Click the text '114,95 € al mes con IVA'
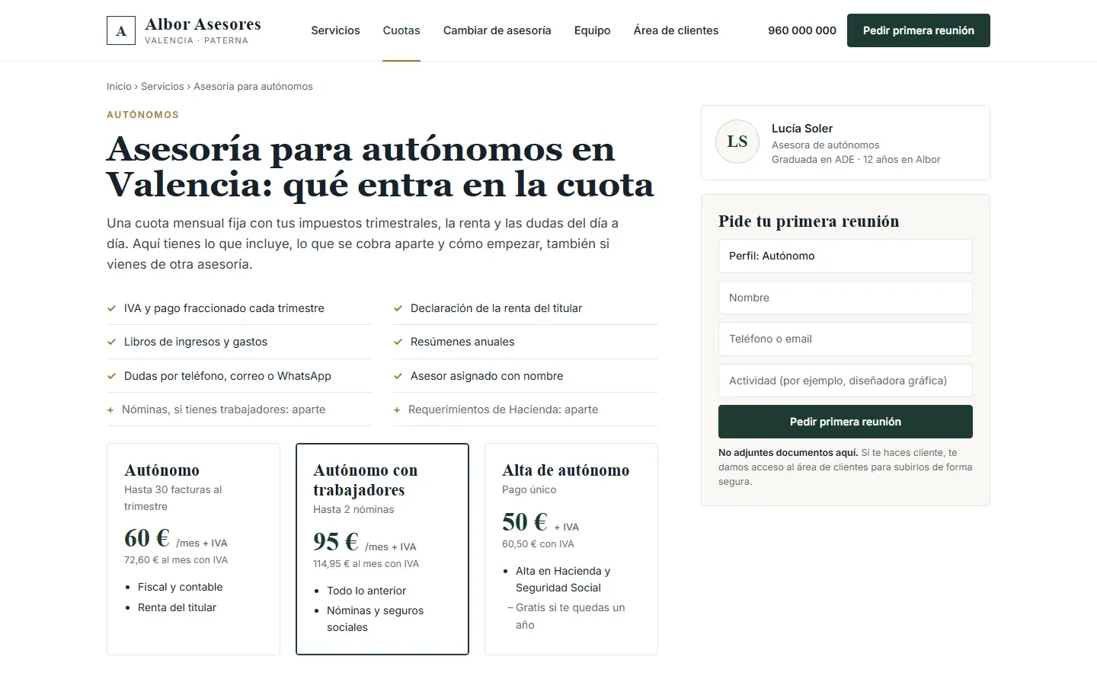This screenshot has width=1097, height=685. point(366,564)
